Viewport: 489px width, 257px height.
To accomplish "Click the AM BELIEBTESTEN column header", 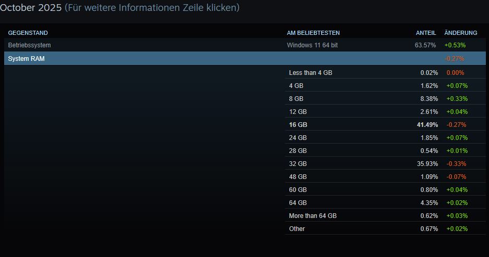I will pos(313,33).
